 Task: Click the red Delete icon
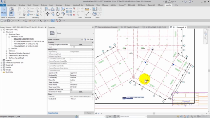coord(74,14)
